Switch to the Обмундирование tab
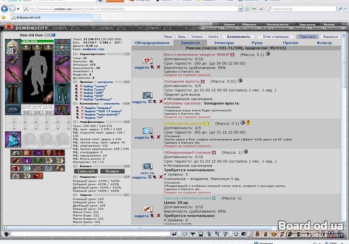The height and width of the screenshot is (244, 349). click(x=152, y=43)
